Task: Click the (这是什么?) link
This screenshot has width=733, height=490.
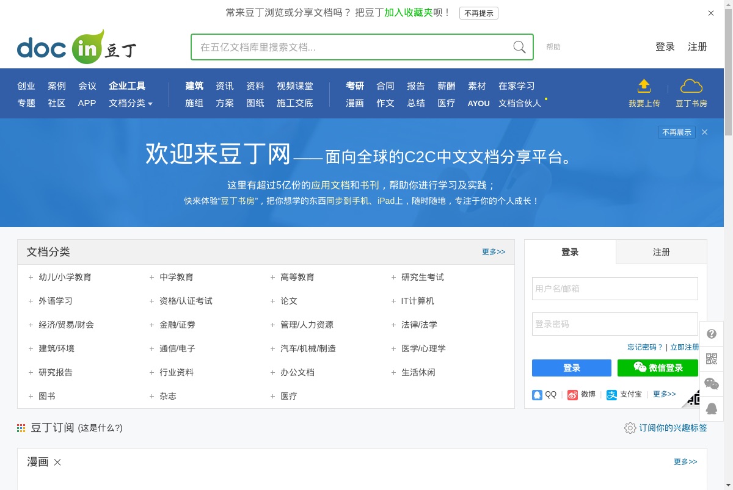Action: pyautogui.click(x=100, y=428)
